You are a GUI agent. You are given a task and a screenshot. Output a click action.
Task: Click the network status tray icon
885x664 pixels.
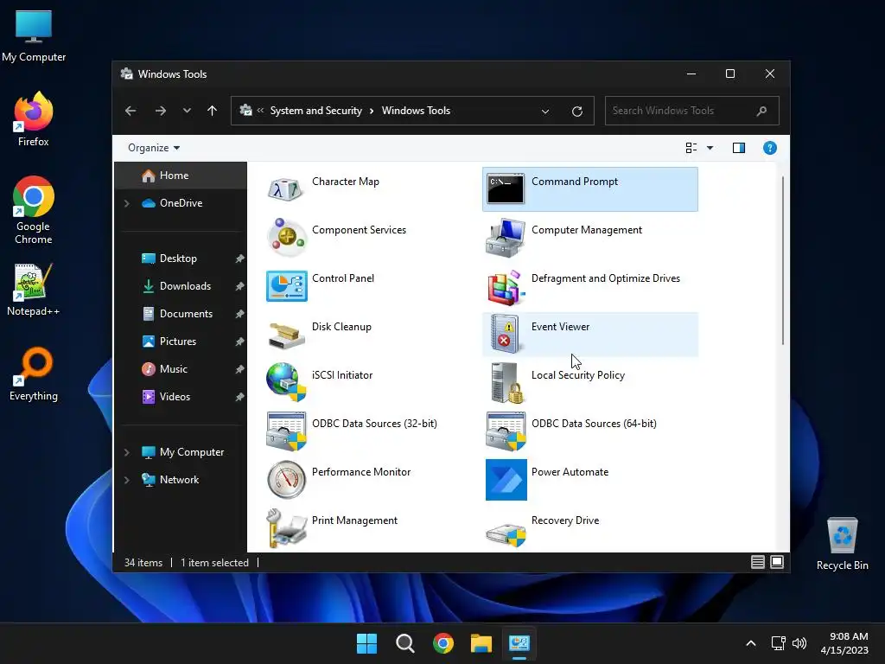(x=779, y=643)
